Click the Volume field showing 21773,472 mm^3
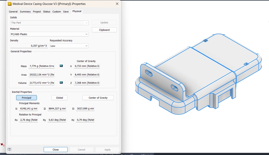The image size is (269, 155). coord(41,83)
